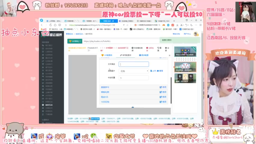Select 幸运九宫格 lottery template thumbnail
The width and height of the screenshot is (256, 144).
pyautogui.click(x=185, y=52)
